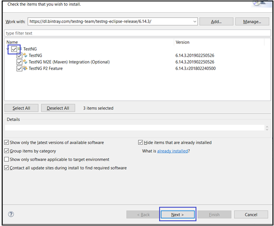Click Deselect All button
274x226 pixels.
click(58, 108)
